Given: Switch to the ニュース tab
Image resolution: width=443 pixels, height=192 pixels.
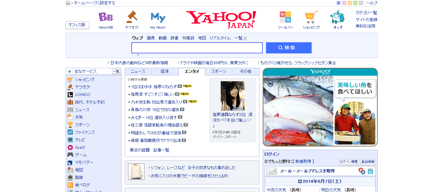Looking at the screenshot, I should 138,71.
